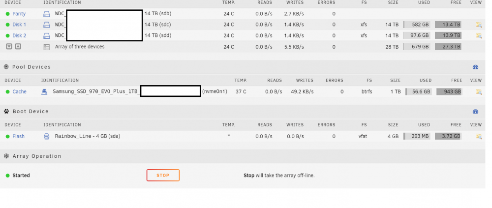Screen dimensions: 492x208
Task: Click the Disk 1 green status indicator
Action: tap(7, 25)
